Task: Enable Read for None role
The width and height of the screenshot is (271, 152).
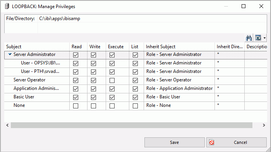Action: 76,106
